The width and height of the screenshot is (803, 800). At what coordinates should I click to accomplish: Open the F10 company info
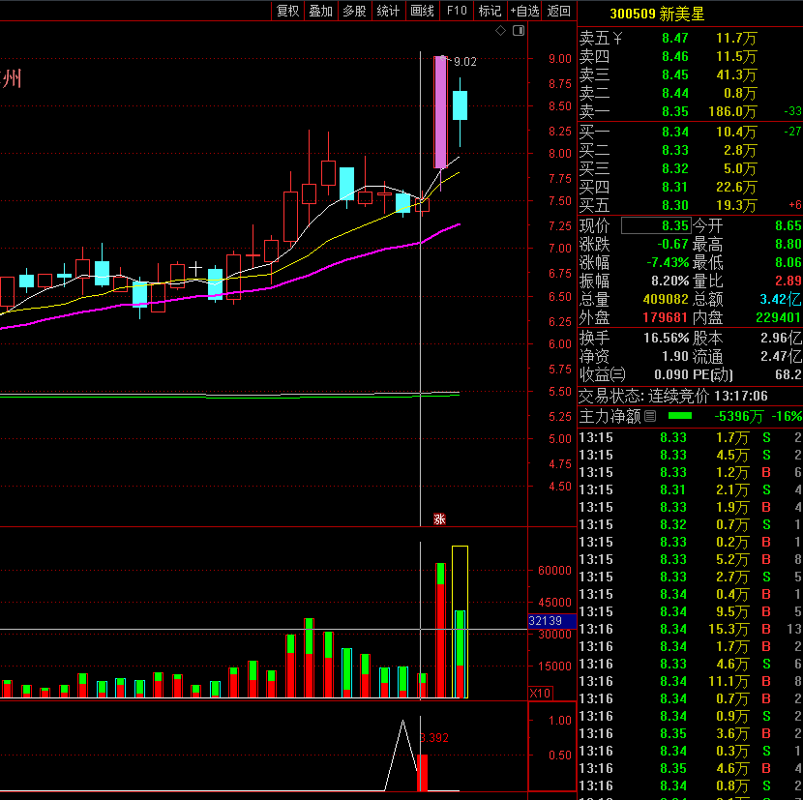tap(457, 11)
